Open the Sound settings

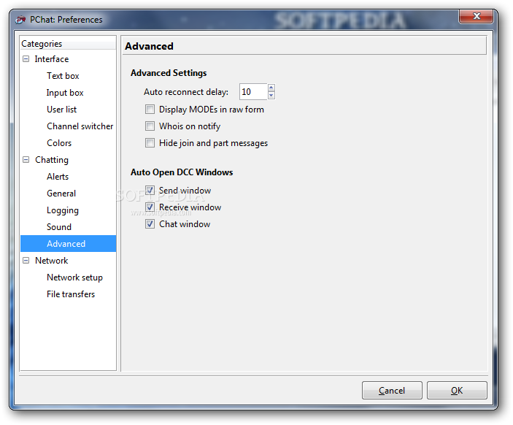(59, 227)
